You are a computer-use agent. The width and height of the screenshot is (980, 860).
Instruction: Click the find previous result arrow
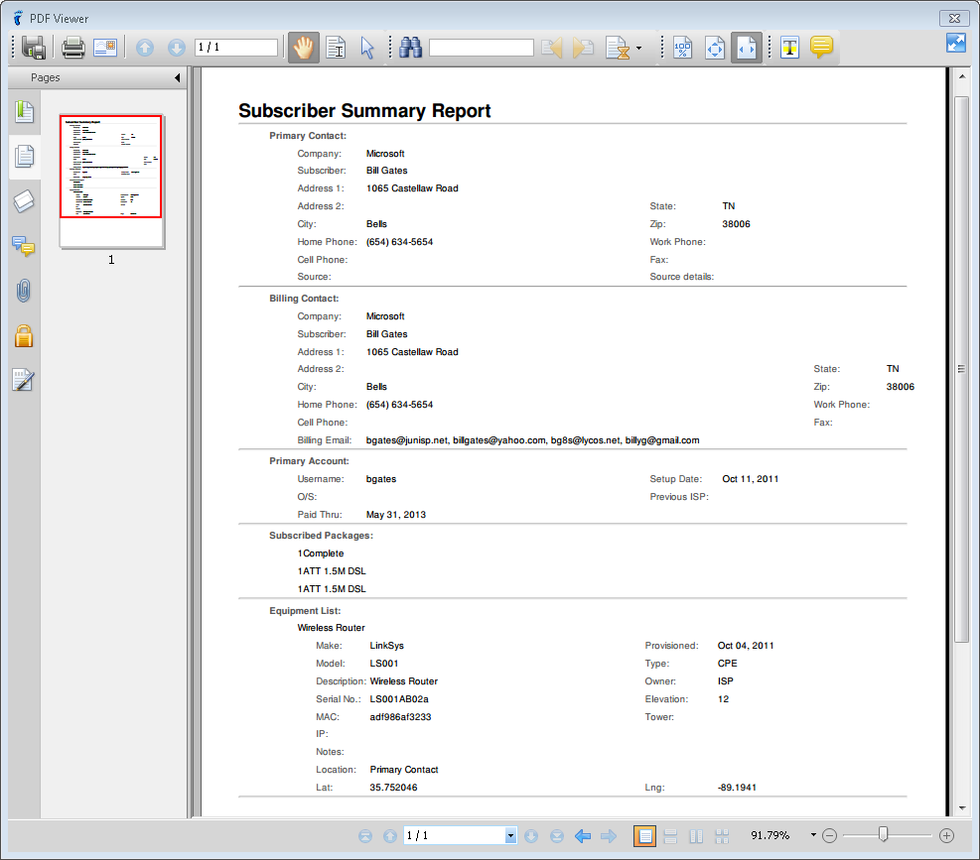click(551, 48)
